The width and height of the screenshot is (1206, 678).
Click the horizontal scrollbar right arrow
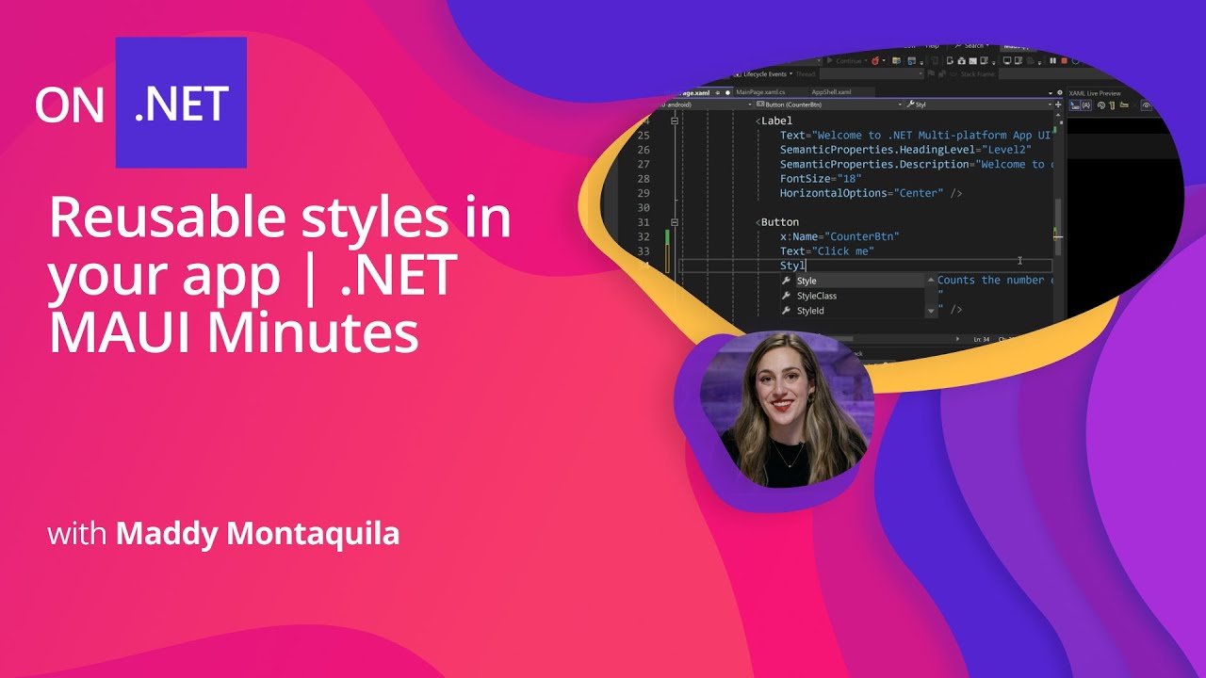(x=957, y=338)
